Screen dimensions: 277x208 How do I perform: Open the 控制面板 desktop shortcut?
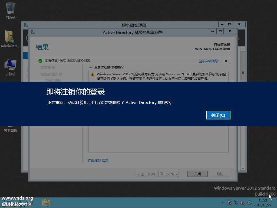click(x=11, y=130)
